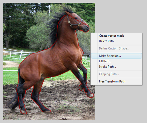
Task: Open the Stroke Path dialog
Action: [x=107, y=67]
